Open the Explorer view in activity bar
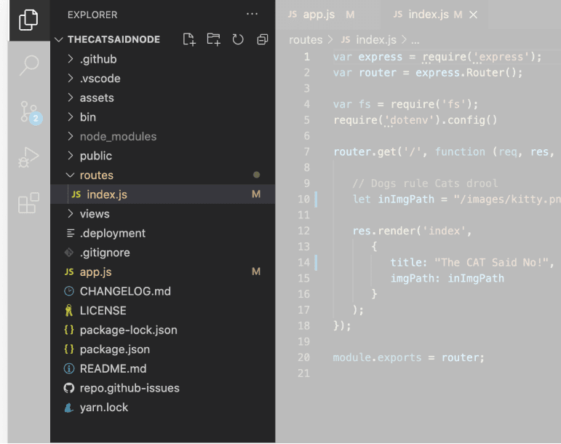The image size is (561, 444). [28, 20]
